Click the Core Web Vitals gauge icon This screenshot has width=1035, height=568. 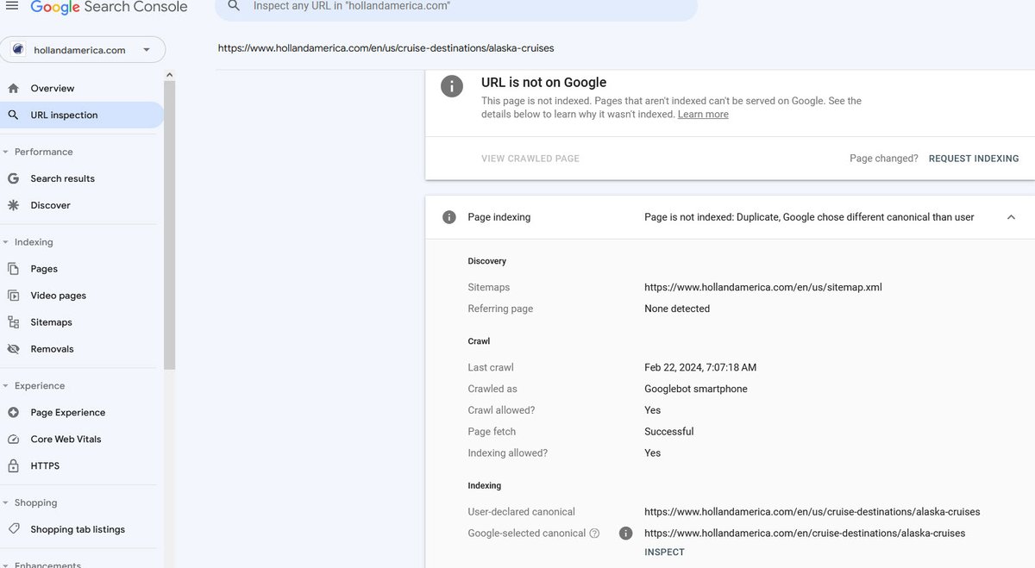pos(13,440)
